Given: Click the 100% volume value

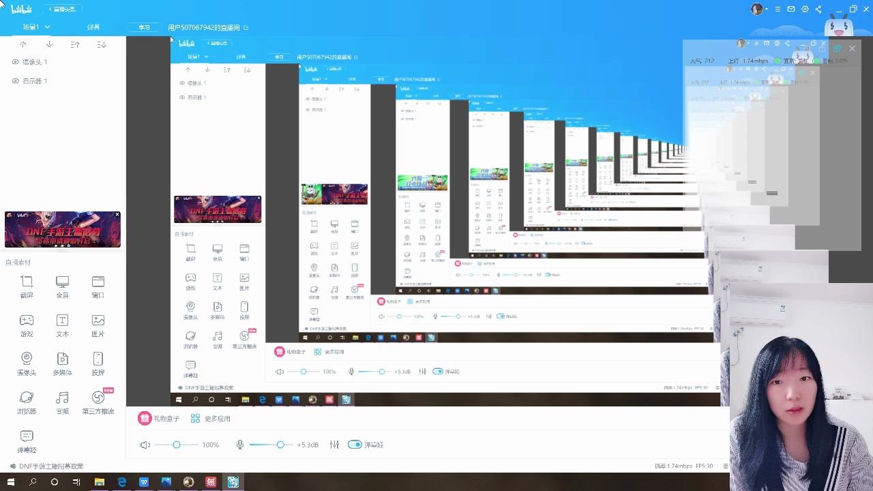Looking at the screenshot, I should tap(210, 445).
